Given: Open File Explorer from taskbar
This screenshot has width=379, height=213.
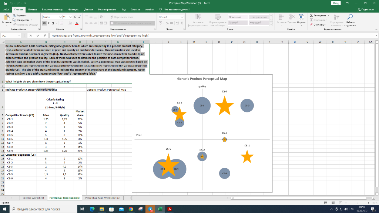Looking at the screenshot, I should tap(102, 209).
